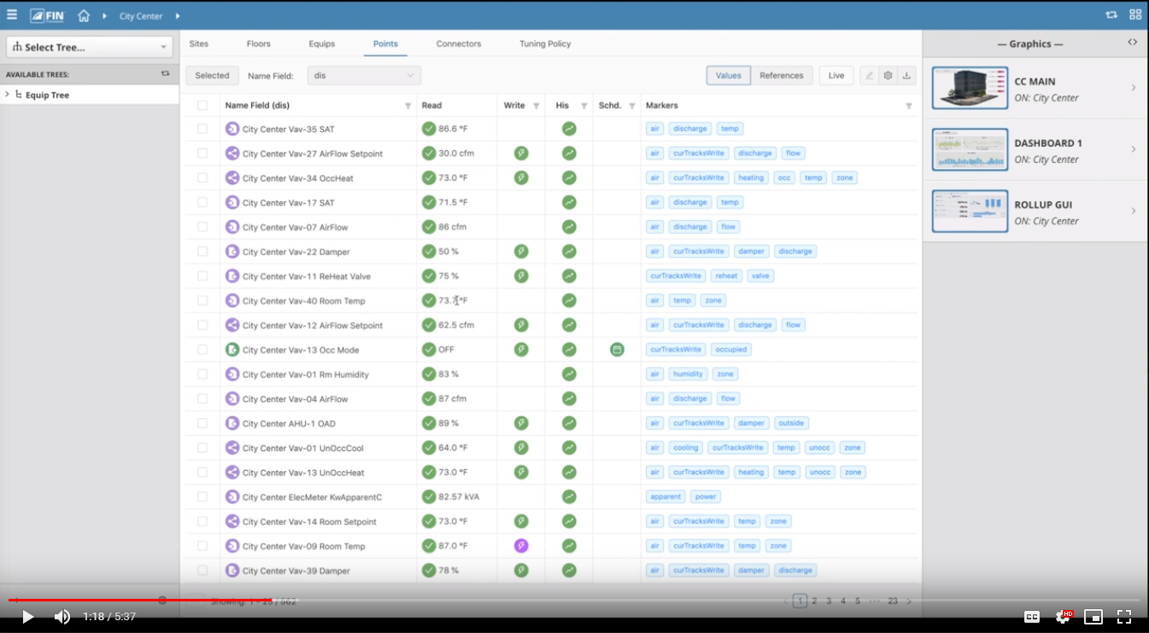Open the Equips tab
The width and height of the screenshot is (1149, 633).
[322, 44]
